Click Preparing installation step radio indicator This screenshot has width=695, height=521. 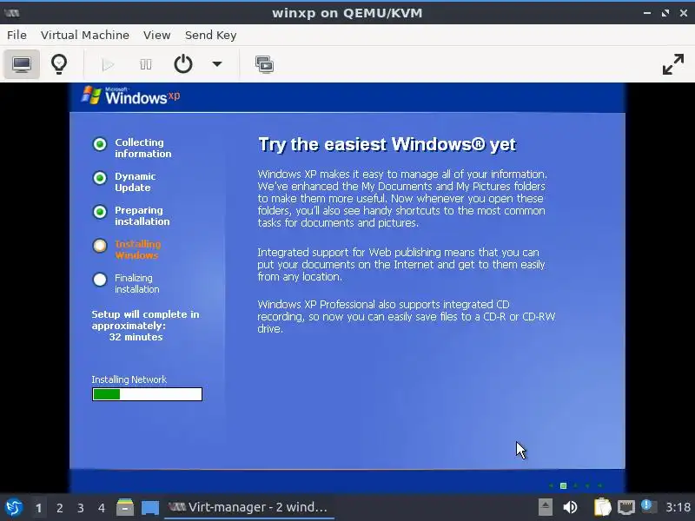click(100, 212)
